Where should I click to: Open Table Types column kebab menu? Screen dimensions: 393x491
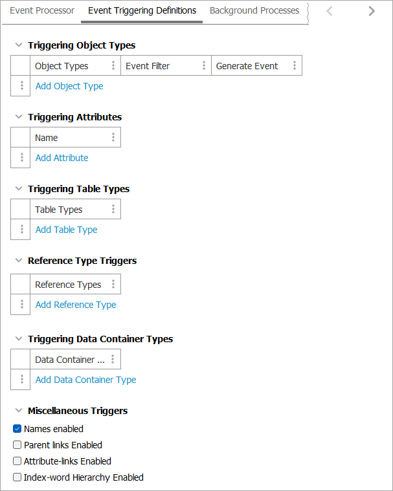113,210
